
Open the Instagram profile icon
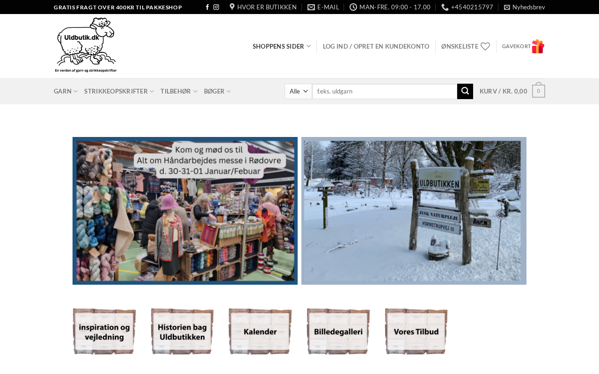(x=216, y=7)
